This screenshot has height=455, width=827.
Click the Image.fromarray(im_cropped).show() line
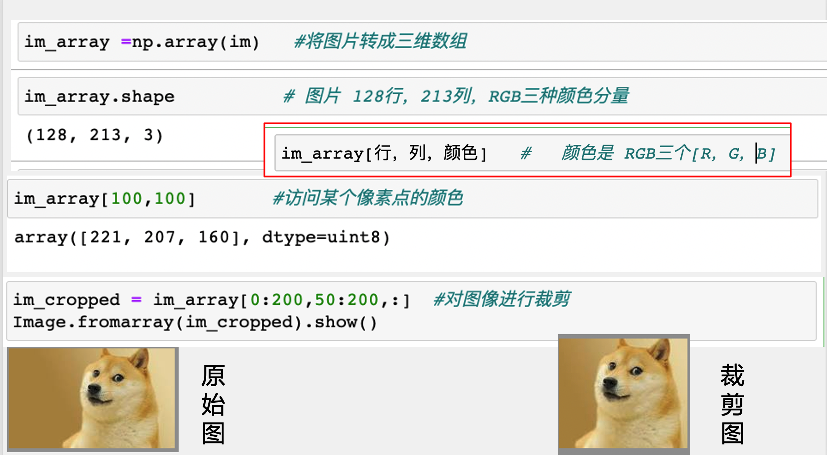tap(195, 322)
